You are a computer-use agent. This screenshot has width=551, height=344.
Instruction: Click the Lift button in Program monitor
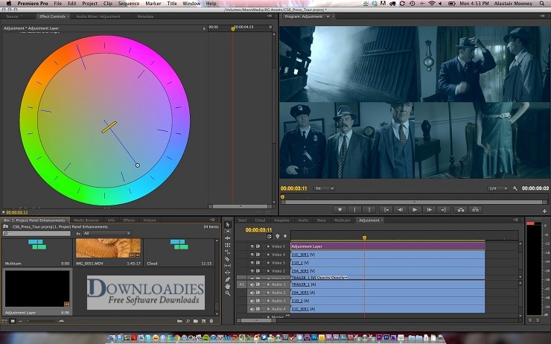pyautogui.click(x=460, y=210)
